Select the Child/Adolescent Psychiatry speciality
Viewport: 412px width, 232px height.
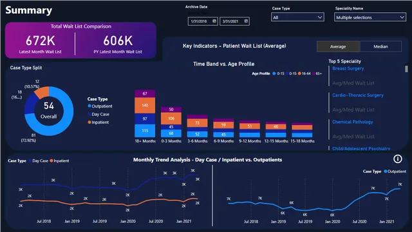tap(361, 148)
